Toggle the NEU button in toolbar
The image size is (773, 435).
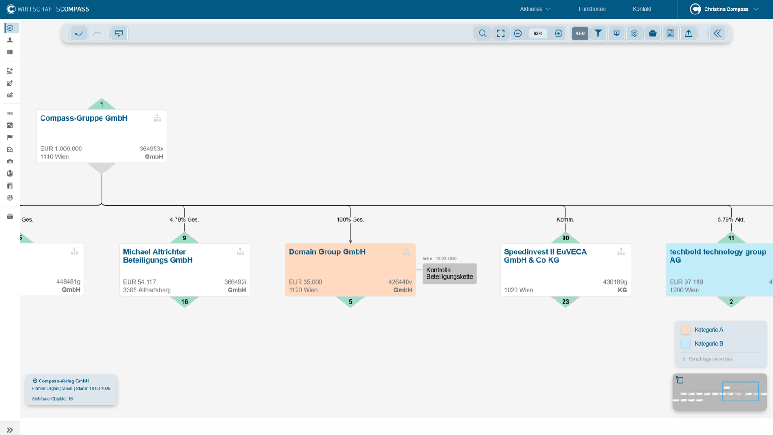click(x=580, y=34)
